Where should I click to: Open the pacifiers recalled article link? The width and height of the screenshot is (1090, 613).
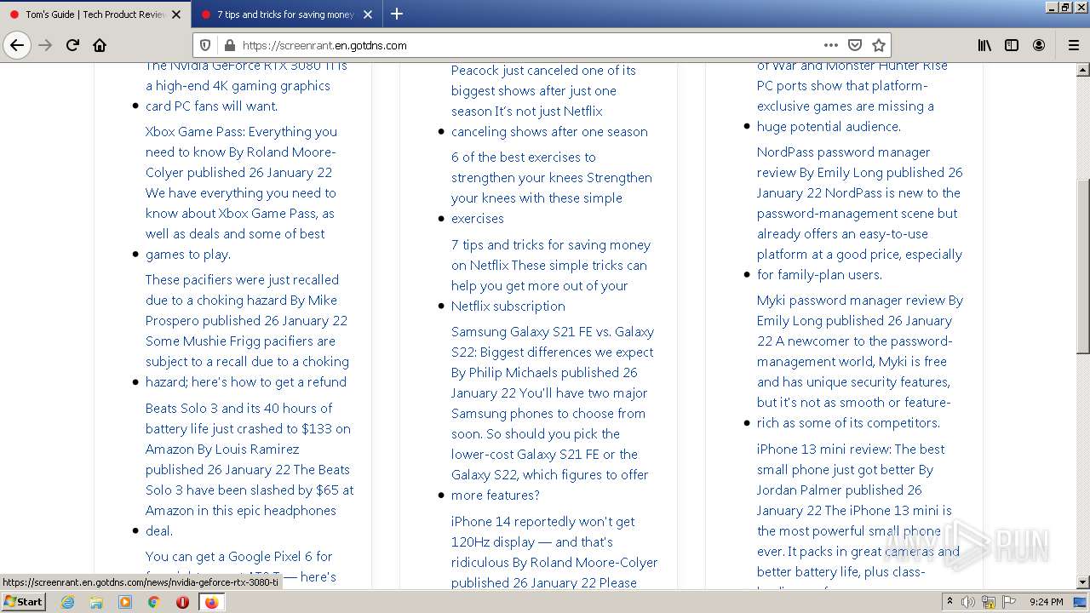pos(247,331)
